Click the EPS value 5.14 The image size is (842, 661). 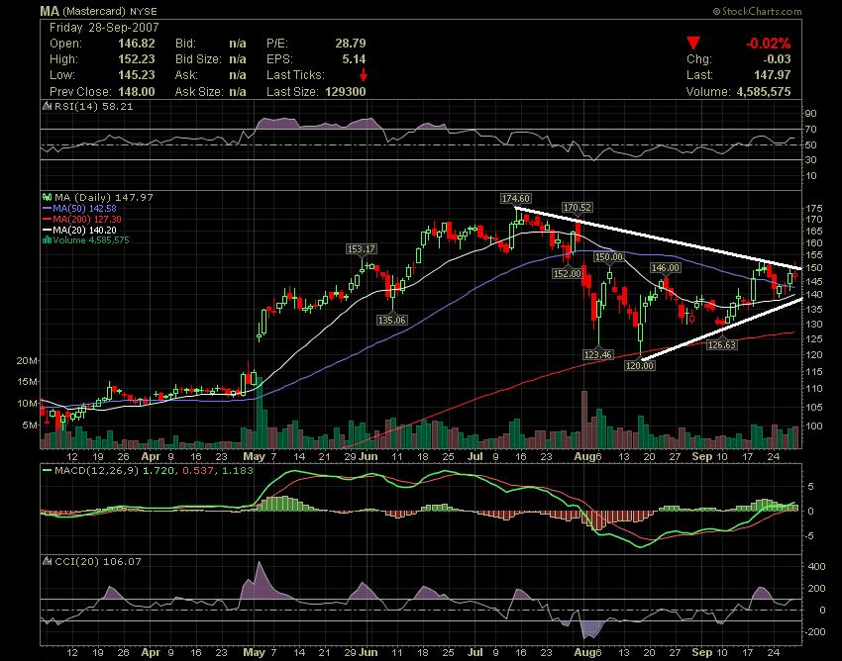tap(354, 59)
